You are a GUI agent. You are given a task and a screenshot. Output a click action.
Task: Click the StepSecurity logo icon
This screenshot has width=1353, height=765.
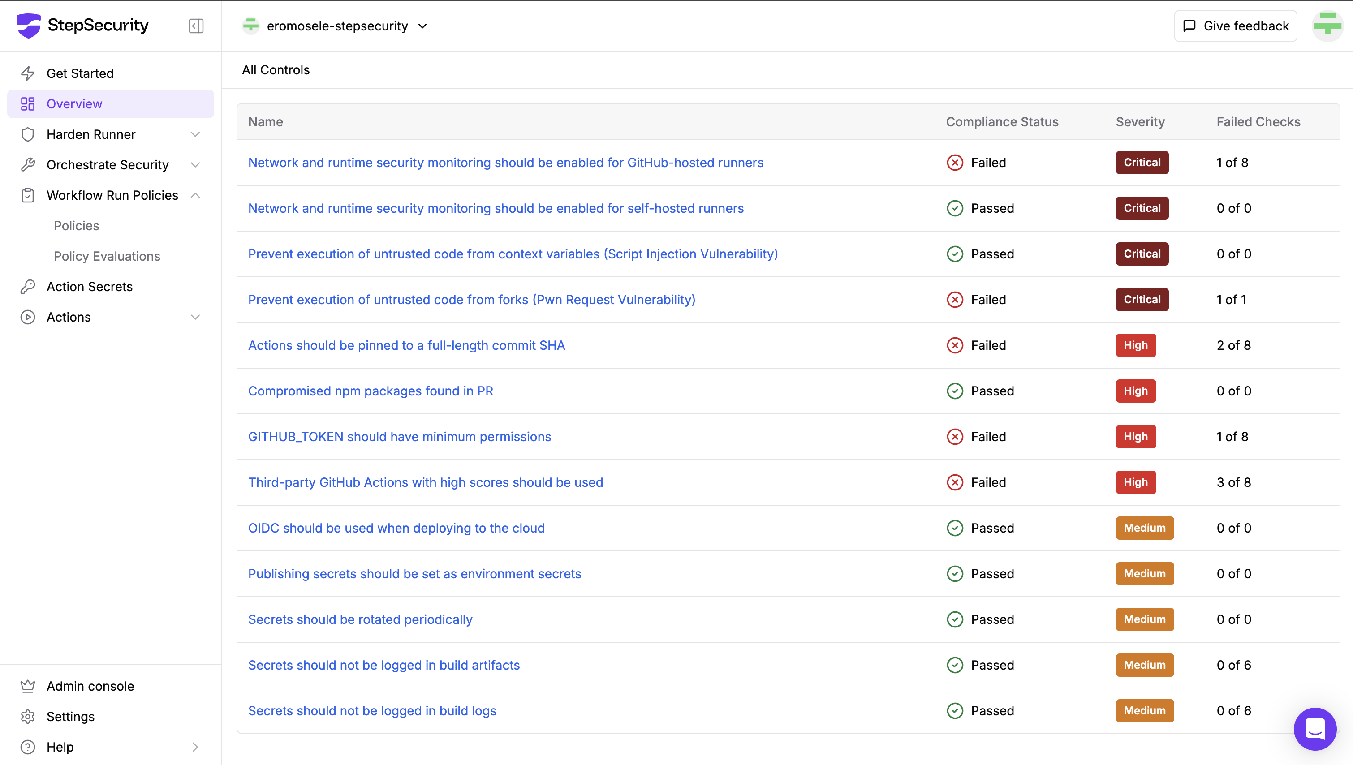coord(28,25)
